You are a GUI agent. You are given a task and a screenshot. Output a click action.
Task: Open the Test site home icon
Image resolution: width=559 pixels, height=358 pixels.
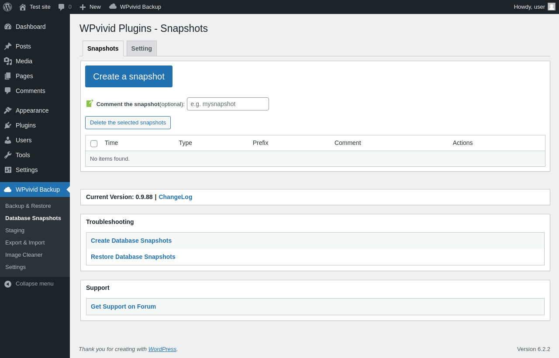coord(23,7)
